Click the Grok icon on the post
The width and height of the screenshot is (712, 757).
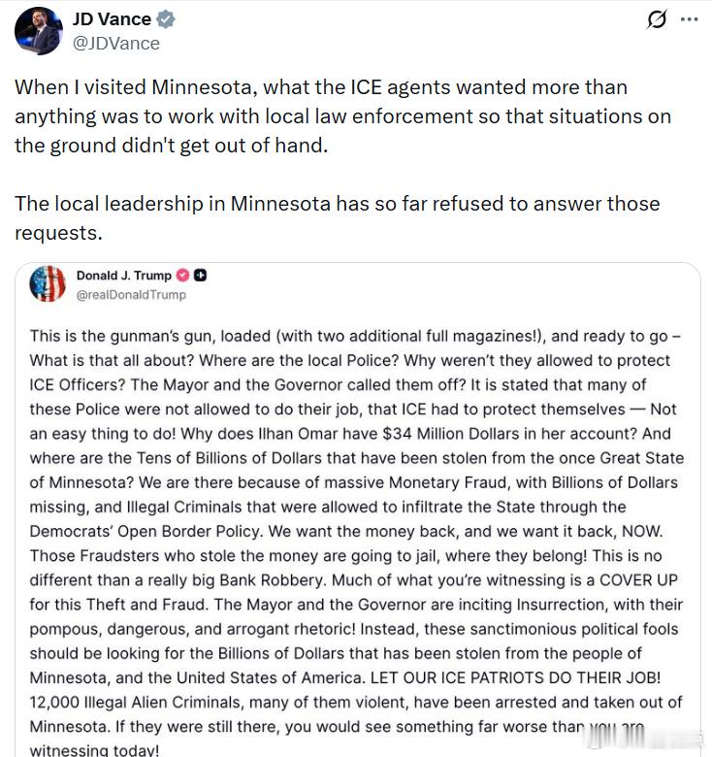(x=657, y=20)
